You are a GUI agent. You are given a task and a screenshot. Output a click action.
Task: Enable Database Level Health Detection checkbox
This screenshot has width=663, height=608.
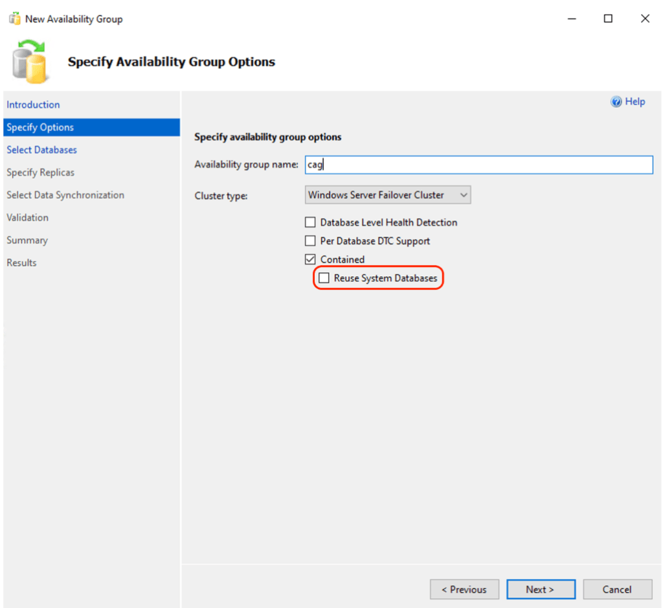coord(310,222)
